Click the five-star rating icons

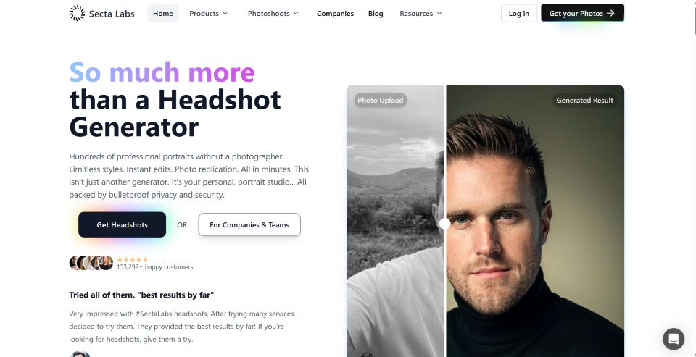(132, 259)
